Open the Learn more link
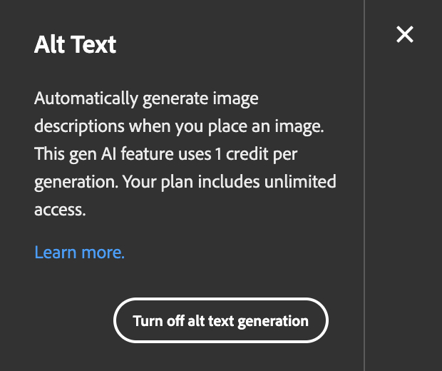 pos(79,252)
